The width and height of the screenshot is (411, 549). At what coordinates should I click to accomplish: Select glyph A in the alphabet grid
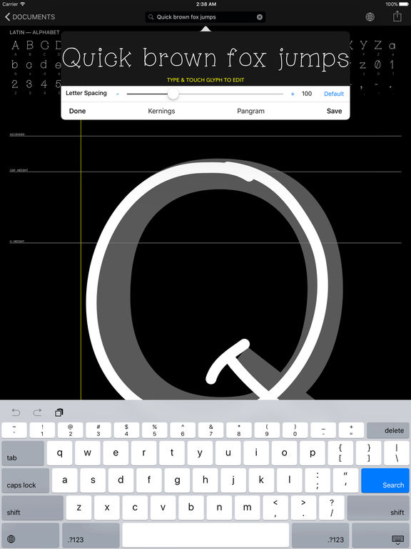click(16, 46)
